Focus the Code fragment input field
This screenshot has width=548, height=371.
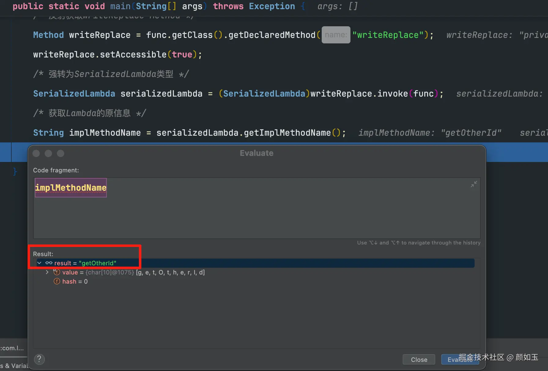[257, 214]
